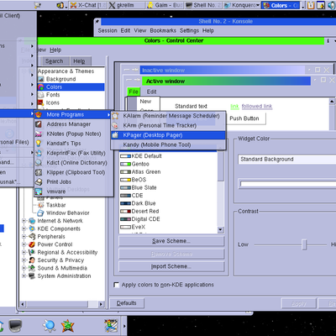Image resolution: width=336 pixels, height=336 pixels.
Task: Enable Apply colors to non-KDE applications
Action: 116,285
